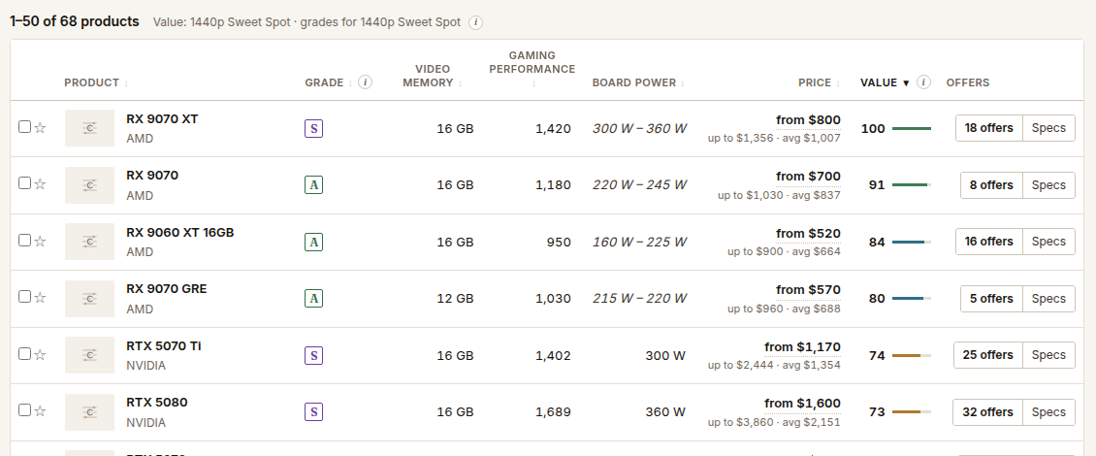The height and width of the screenshot is (456, 1096).
Task: Open the Value column info icon
Action: pyautogui.click(x=923, y=82)
